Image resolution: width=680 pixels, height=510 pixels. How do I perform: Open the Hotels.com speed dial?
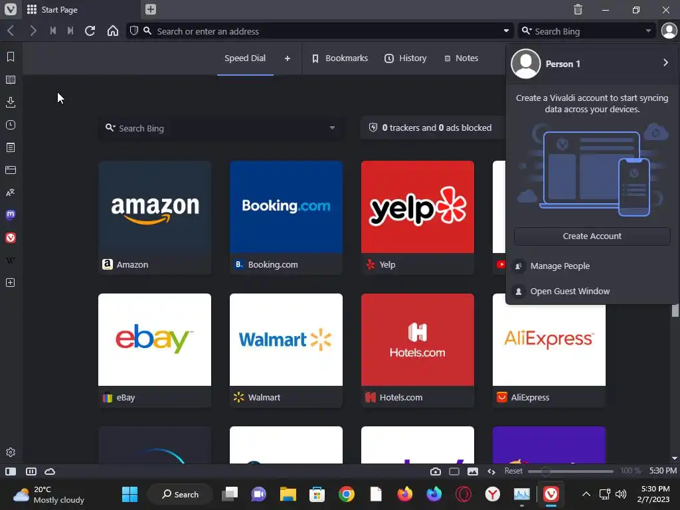click(418, 350)
